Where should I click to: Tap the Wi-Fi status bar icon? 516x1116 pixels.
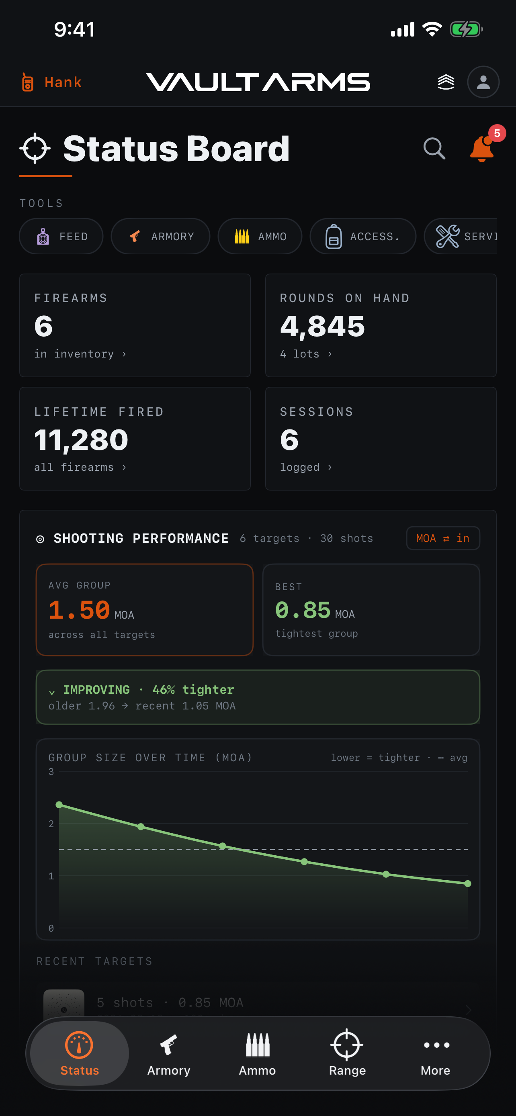[432, 29]
